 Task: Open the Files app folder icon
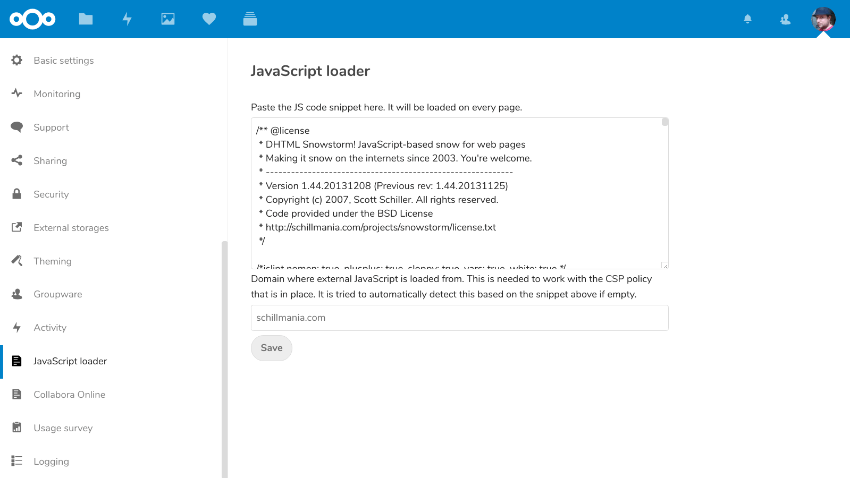tap(86, 19)
